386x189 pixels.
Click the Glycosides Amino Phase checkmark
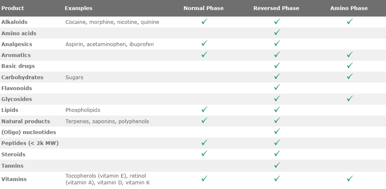(x=349, y=98)
